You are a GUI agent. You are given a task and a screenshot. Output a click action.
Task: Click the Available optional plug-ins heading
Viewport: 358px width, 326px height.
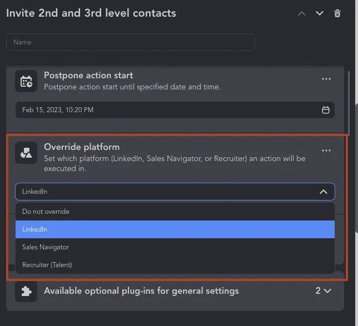click(x=141, y=291)
